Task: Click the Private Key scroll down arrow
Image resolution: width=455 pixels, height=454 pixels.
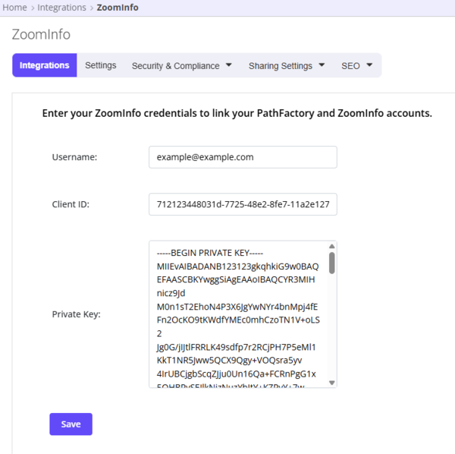Action: click(332, 383)
